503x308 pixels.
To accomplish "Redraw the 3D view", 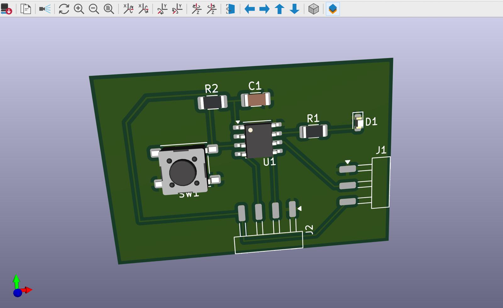I will coord(64,9).
